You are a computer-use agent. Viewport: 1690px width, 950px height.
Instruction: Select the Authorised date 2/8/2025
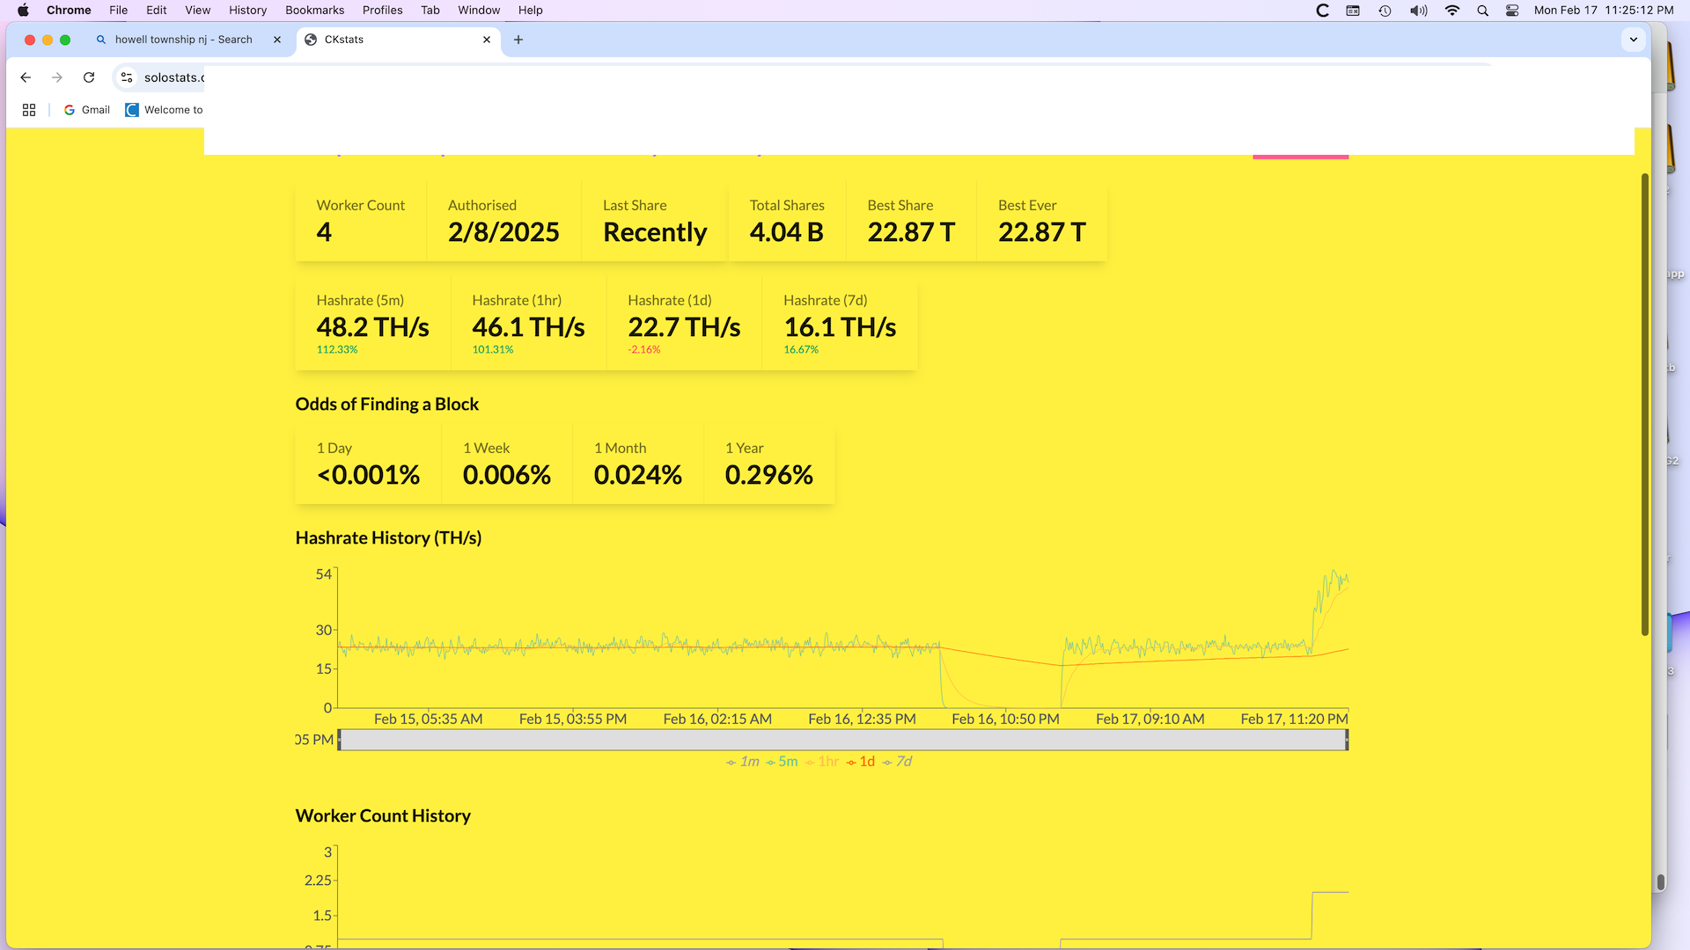[x=503, y=232]
